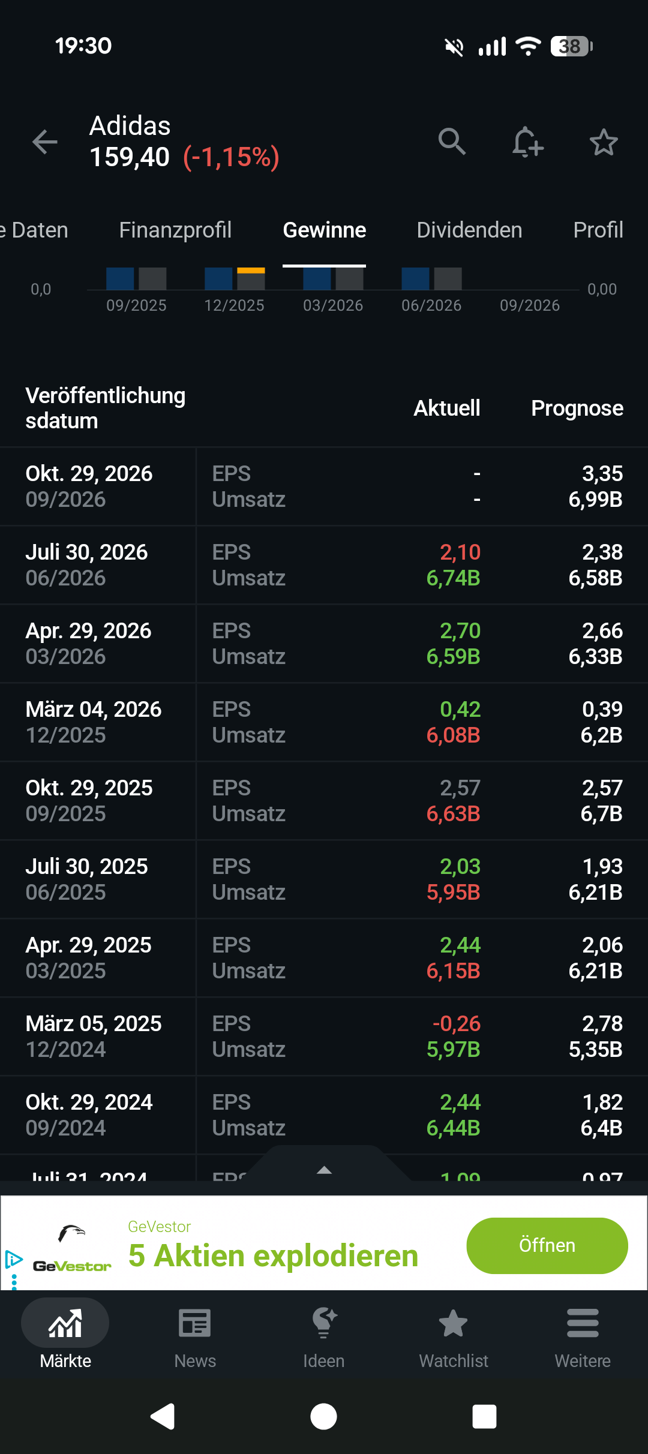Switch to the Finanzprofil tab
Screen dimensions: 648x1454
[175, 230]
